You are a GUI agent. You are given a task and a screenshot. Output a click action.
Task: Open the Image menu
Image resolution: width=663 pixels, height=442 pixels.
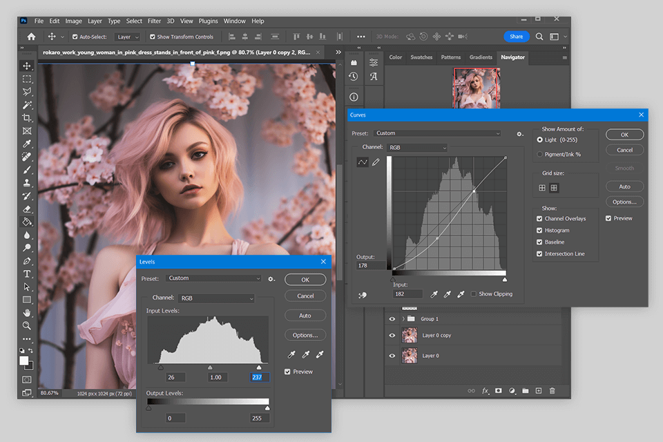(73, 21)
